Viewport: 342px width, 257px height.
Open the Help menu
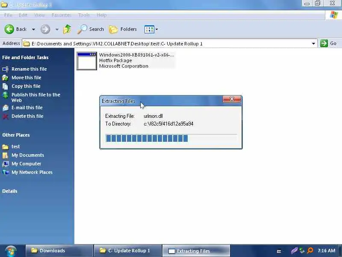(x=102, y=15)
